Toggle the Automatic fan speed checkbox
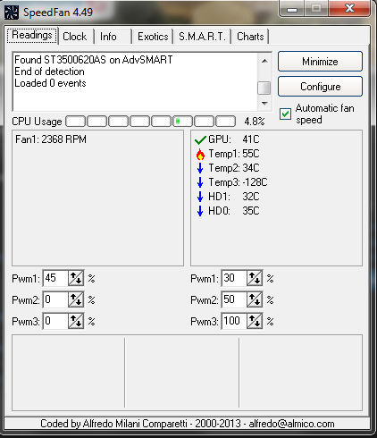Viewport: 377px width, 438px height. [285, 114]
